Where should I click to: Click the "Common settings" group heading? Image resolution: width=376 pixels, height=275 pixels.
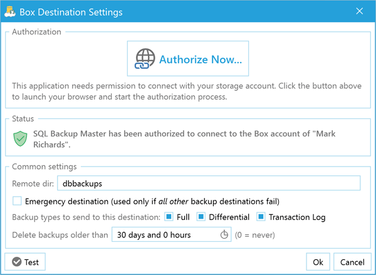point(44,167)
